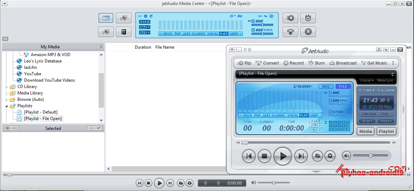Switch to FILE mode in the player
The image size is (414, 191).
[x=343, y=86]
